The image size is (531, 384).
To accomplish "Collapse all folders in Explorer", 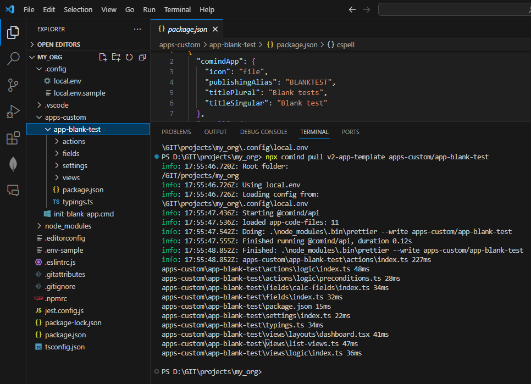I will point(142,57).
